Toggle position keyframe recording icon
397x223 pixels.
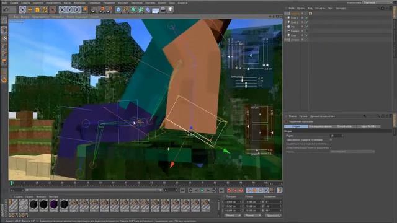pos(249,190)
